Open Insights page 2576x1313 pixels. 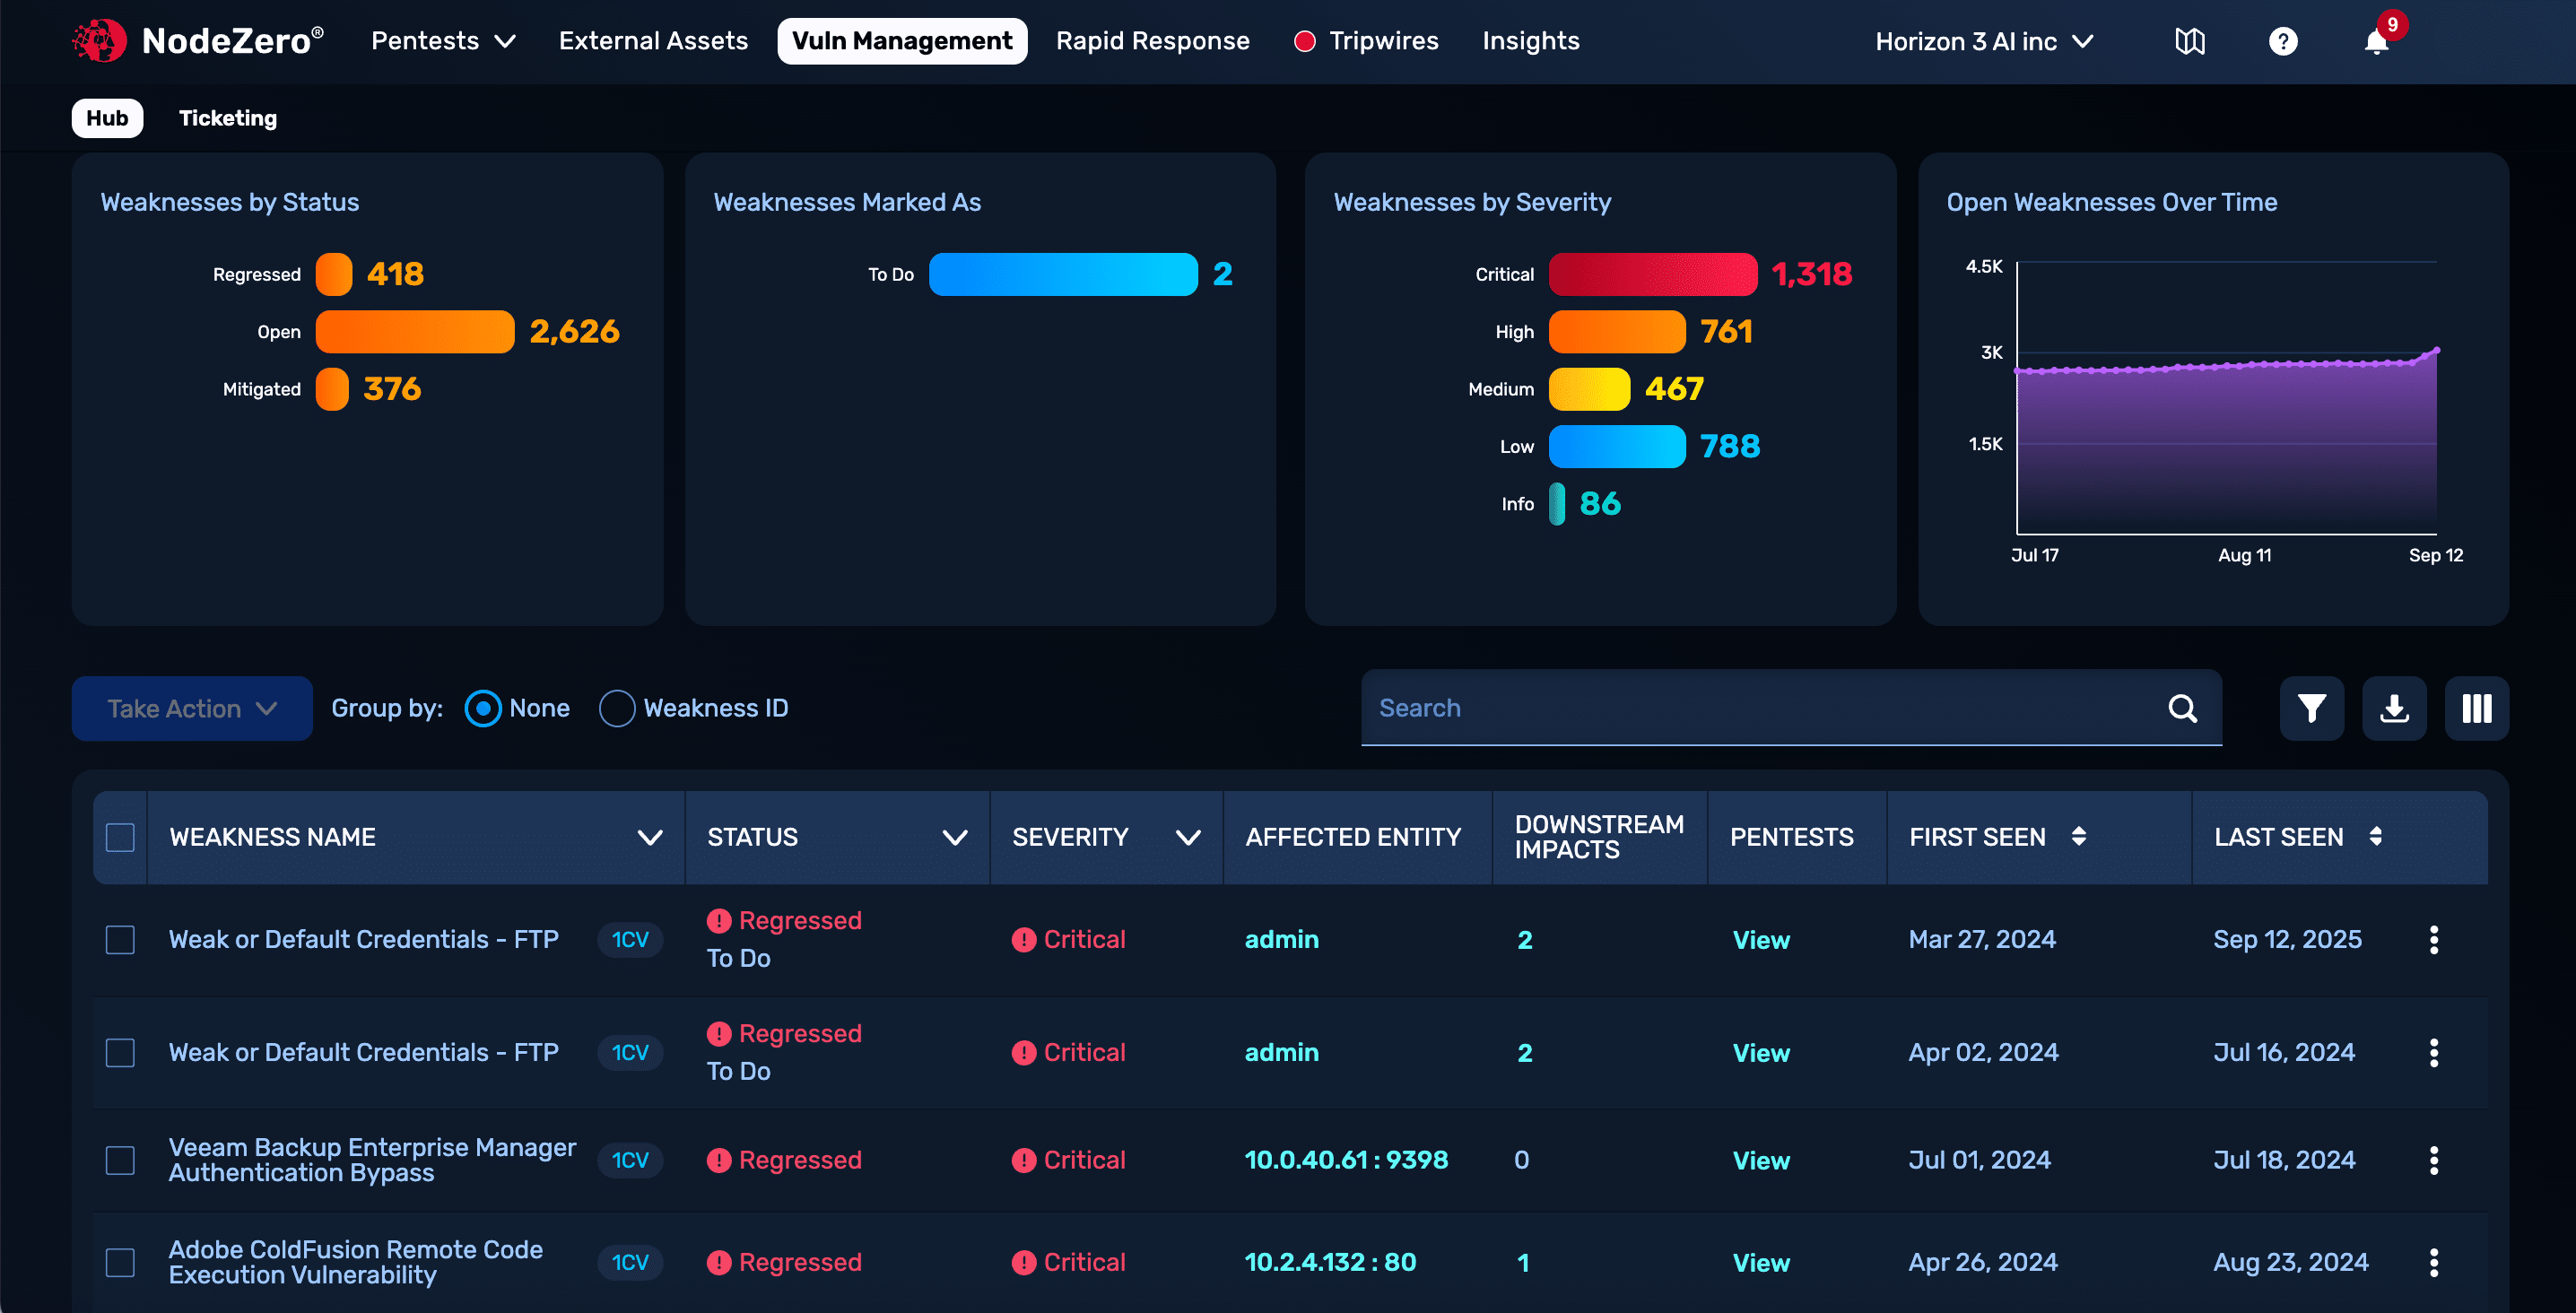point(1530,41)
